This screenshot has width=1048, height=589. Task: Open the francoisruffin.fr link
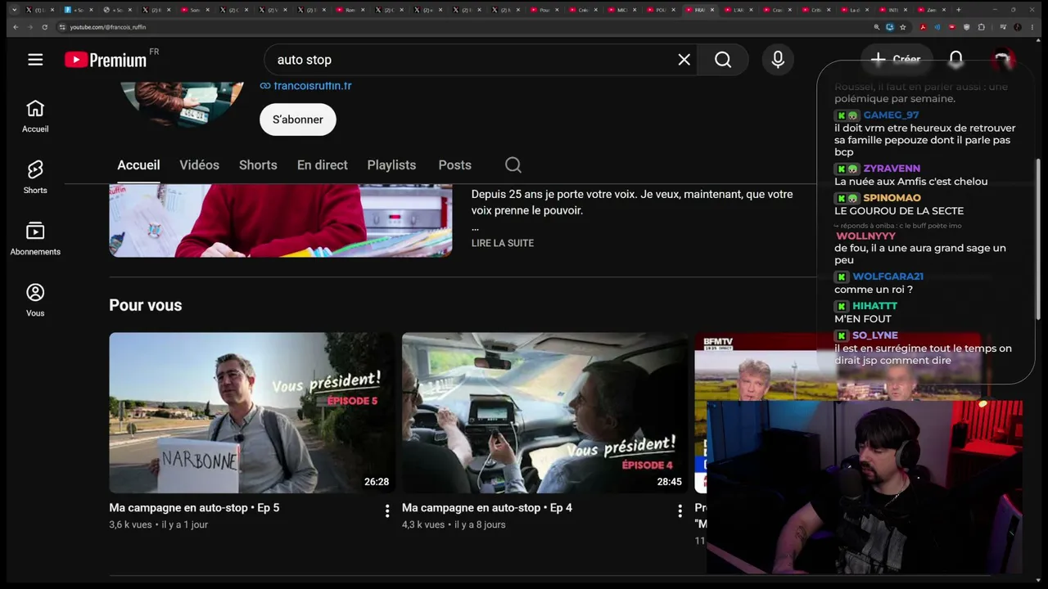(x=306, y=85)
